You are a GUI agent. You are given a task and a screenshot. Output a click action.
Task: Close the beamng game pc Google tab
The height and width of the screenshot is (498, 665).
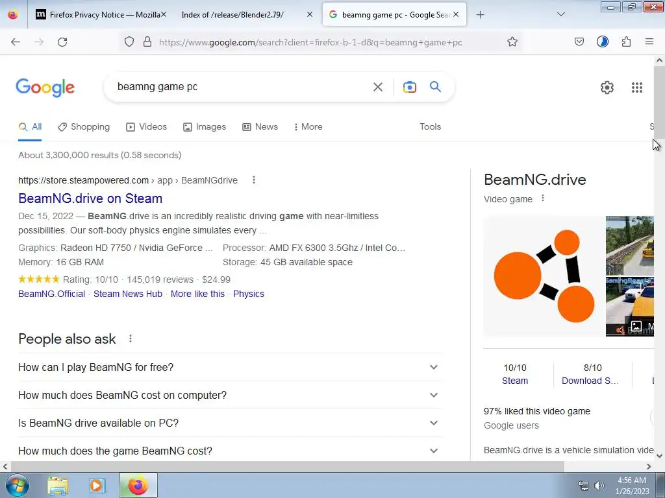pos(456,15)
